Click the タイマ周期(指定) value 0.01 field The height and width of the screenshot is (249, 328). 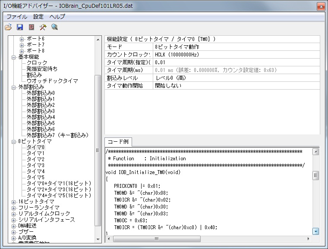point(237,62)
